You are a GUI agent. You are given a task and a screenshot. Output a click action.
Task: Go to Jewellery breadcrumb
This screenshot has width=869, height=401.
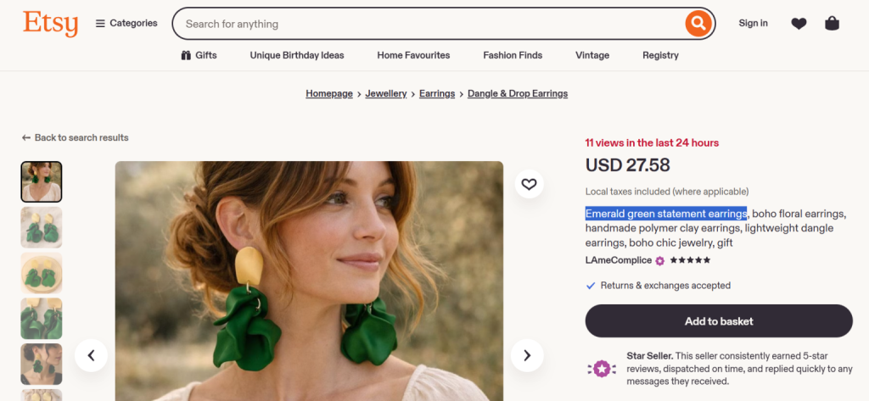(386, 93)
